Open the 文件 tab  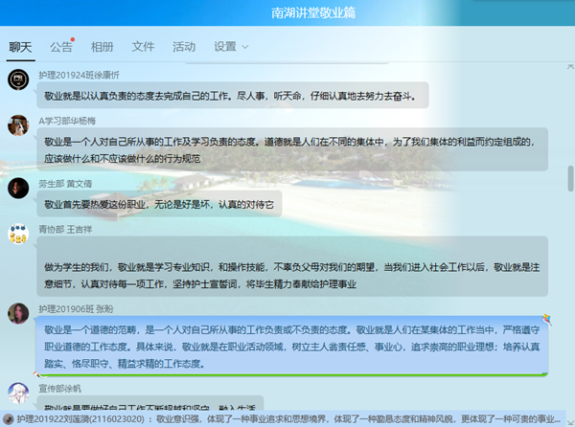coord(143,46)
